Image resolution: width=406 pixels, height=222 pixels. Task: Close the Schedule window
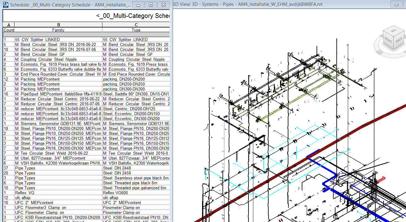coord(163,5)
